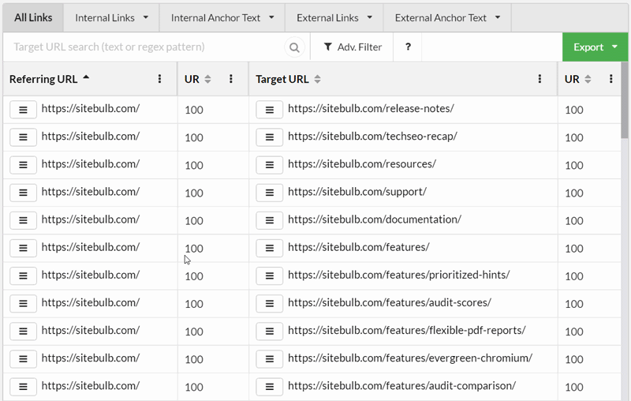This screenshot has width=631, height=401.
Task: Open link sitebulb.com/support/
Action: coord(357,192)
